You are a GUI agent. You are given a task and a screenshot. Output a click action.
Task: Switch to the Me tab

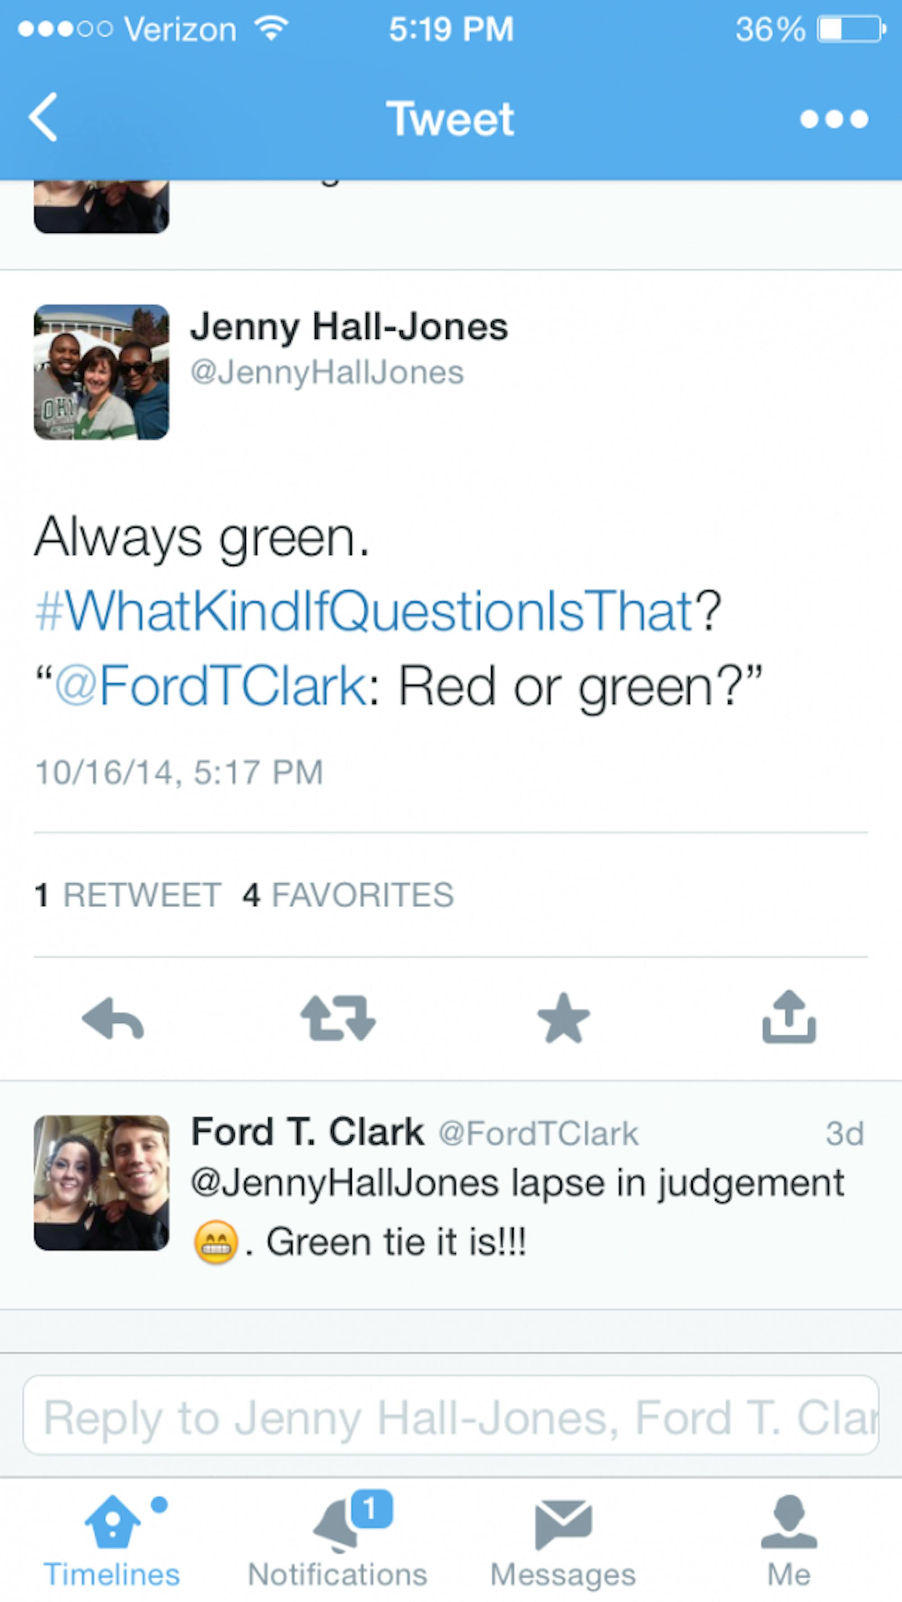coord(789,1540)
